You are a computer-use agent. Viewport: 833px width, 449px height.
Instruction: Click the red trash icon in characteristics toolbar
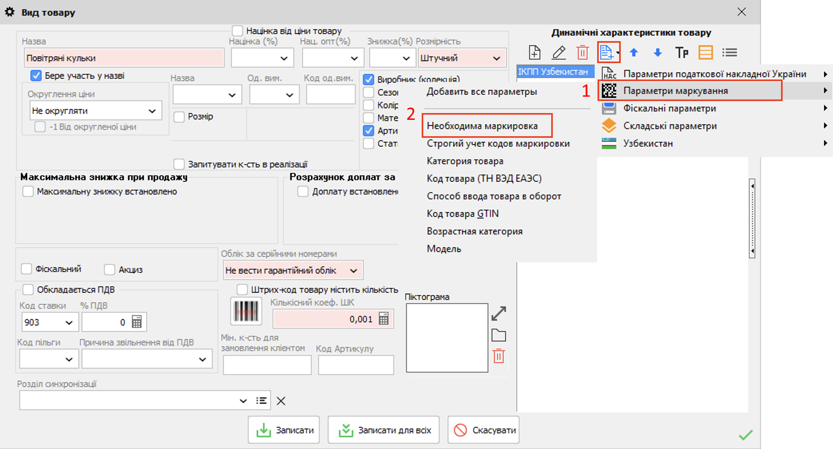coord(582,52)
